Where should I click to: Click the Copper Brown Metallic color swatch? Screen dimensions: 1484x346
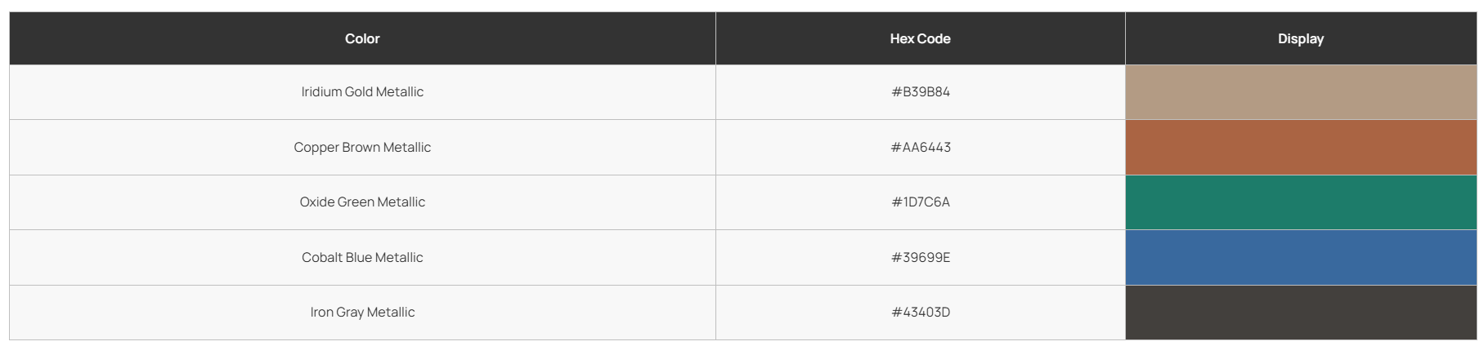click(1301, 148)
